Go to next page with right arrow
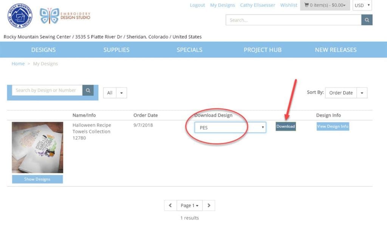 coord(209,205)
